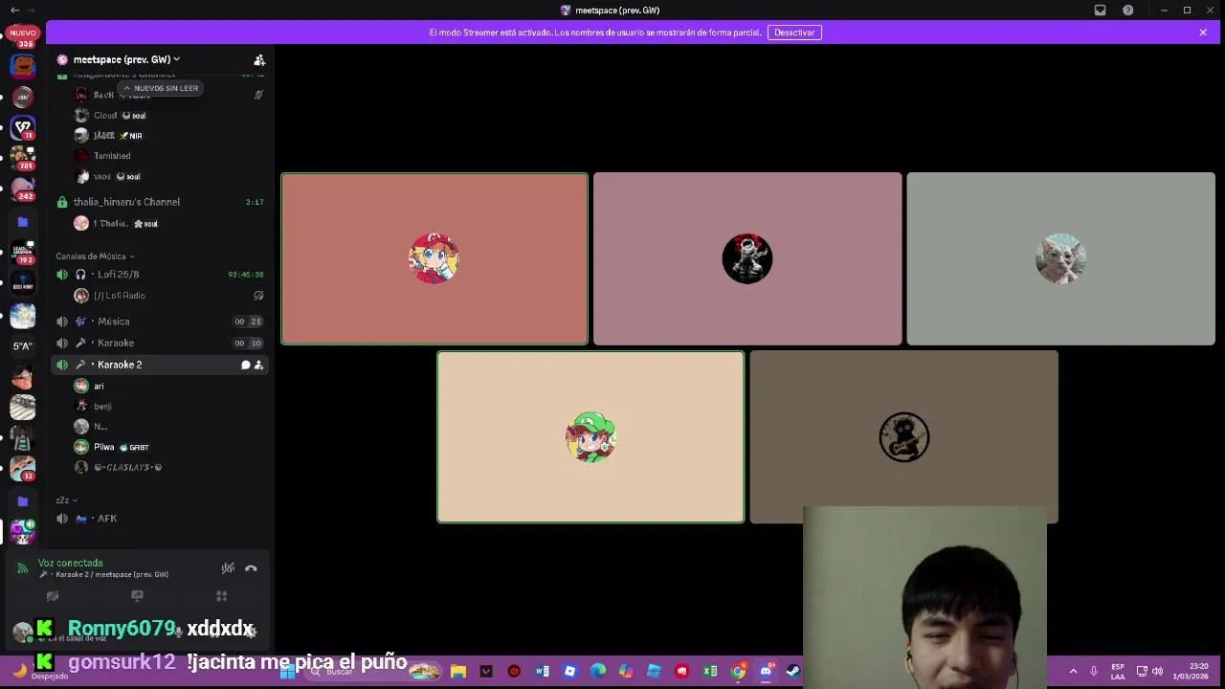
Task: Open the inbox icon in title bar
Action: click(1101, 11)
